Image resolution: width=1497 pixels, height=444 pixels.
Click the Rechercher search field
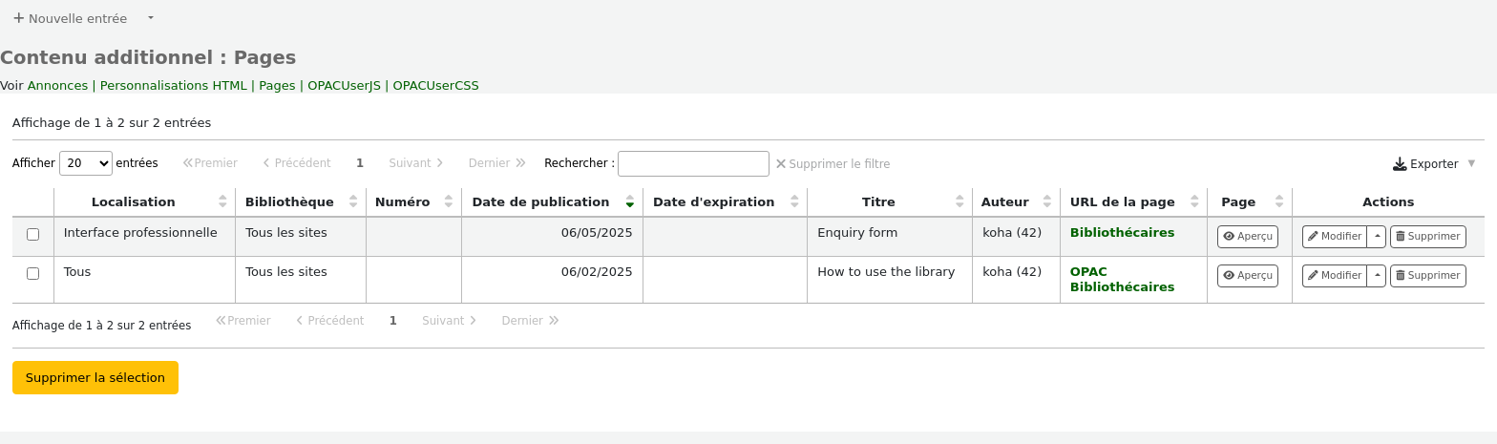(x=693, y=164)
